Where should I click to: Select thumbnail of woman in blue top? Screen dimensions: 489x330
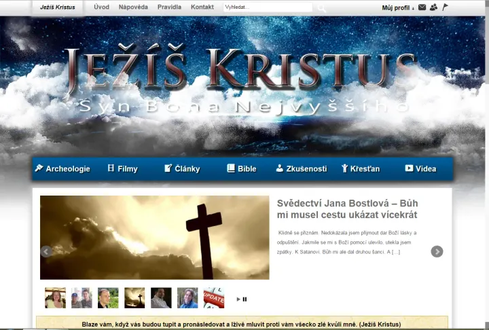tap(187, 298)
